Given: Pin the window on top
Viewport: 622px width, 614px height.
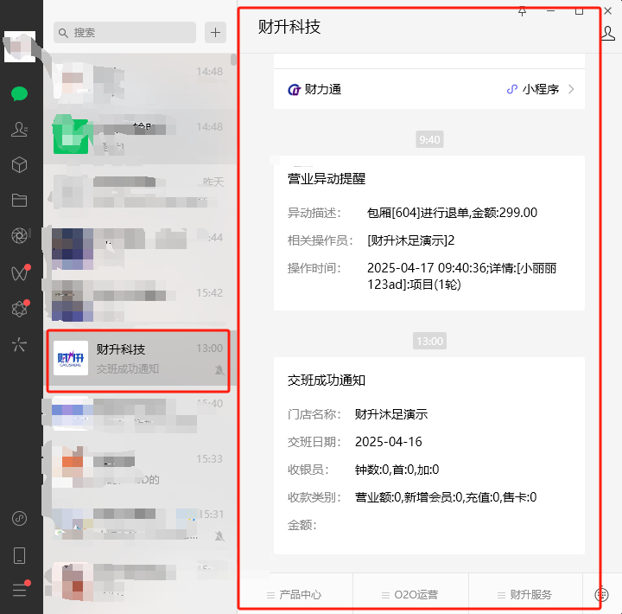Looking at the screenshot, I should (x=522, y=11).
